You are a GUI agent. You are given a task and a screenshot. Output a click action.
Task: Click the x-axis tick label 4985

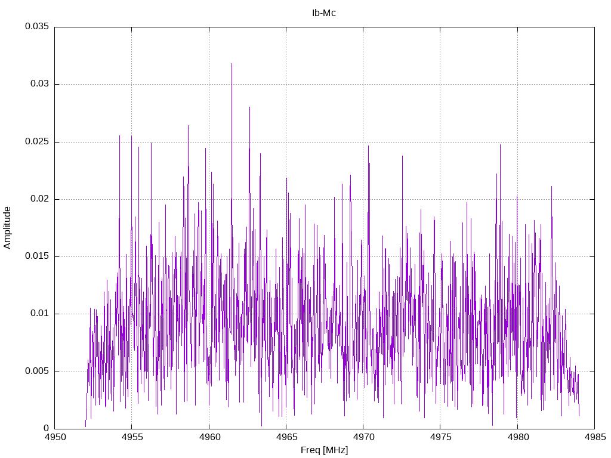[x=595, y=437]
